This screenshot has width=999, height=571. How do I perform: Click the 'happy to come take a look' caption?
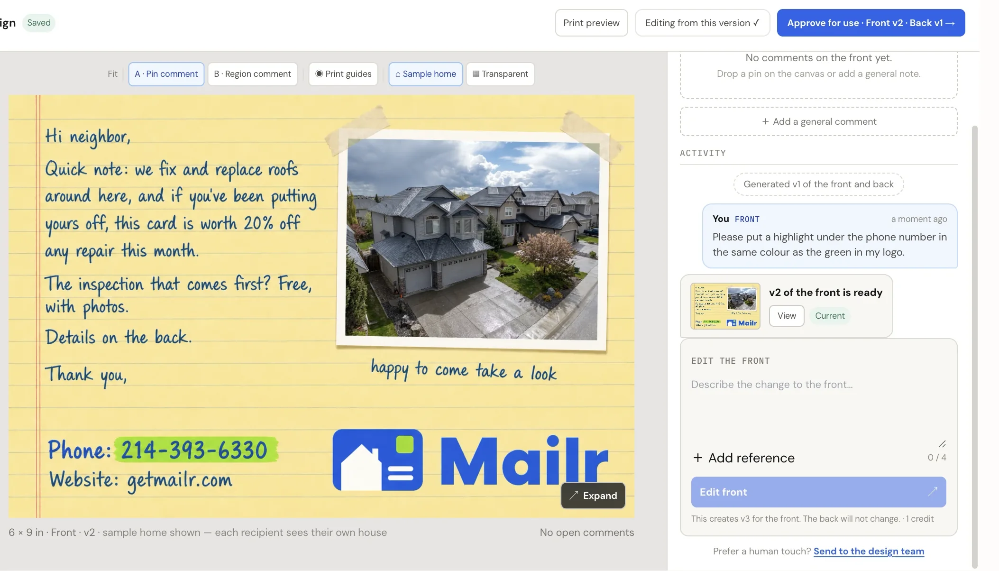464,370
